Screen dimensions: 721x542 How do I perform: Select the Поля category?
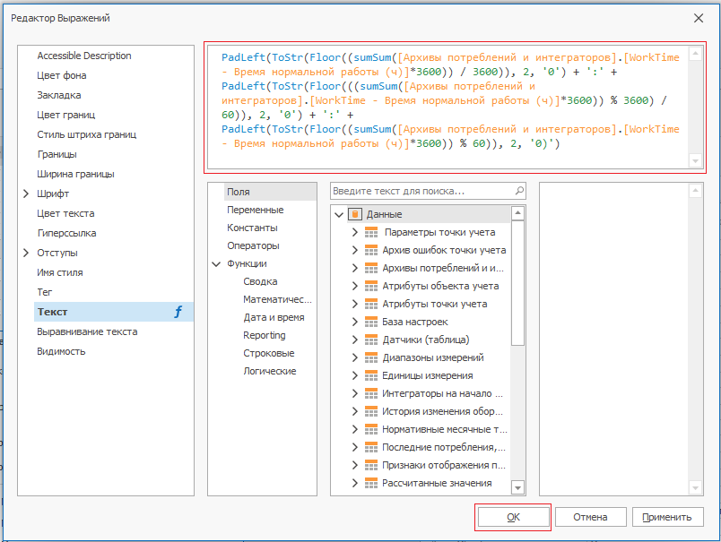(271, 192)
